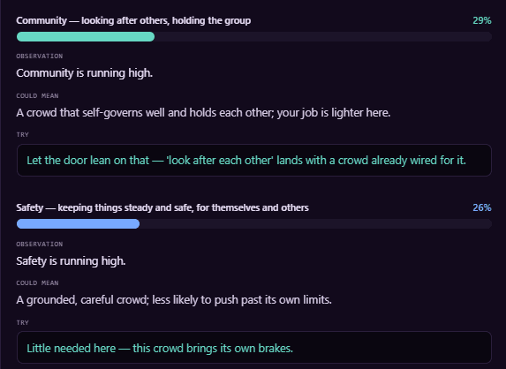Click 'Safety is running high.' observation
This screenshot has width=506, height=369.
[x=71, y=260]
